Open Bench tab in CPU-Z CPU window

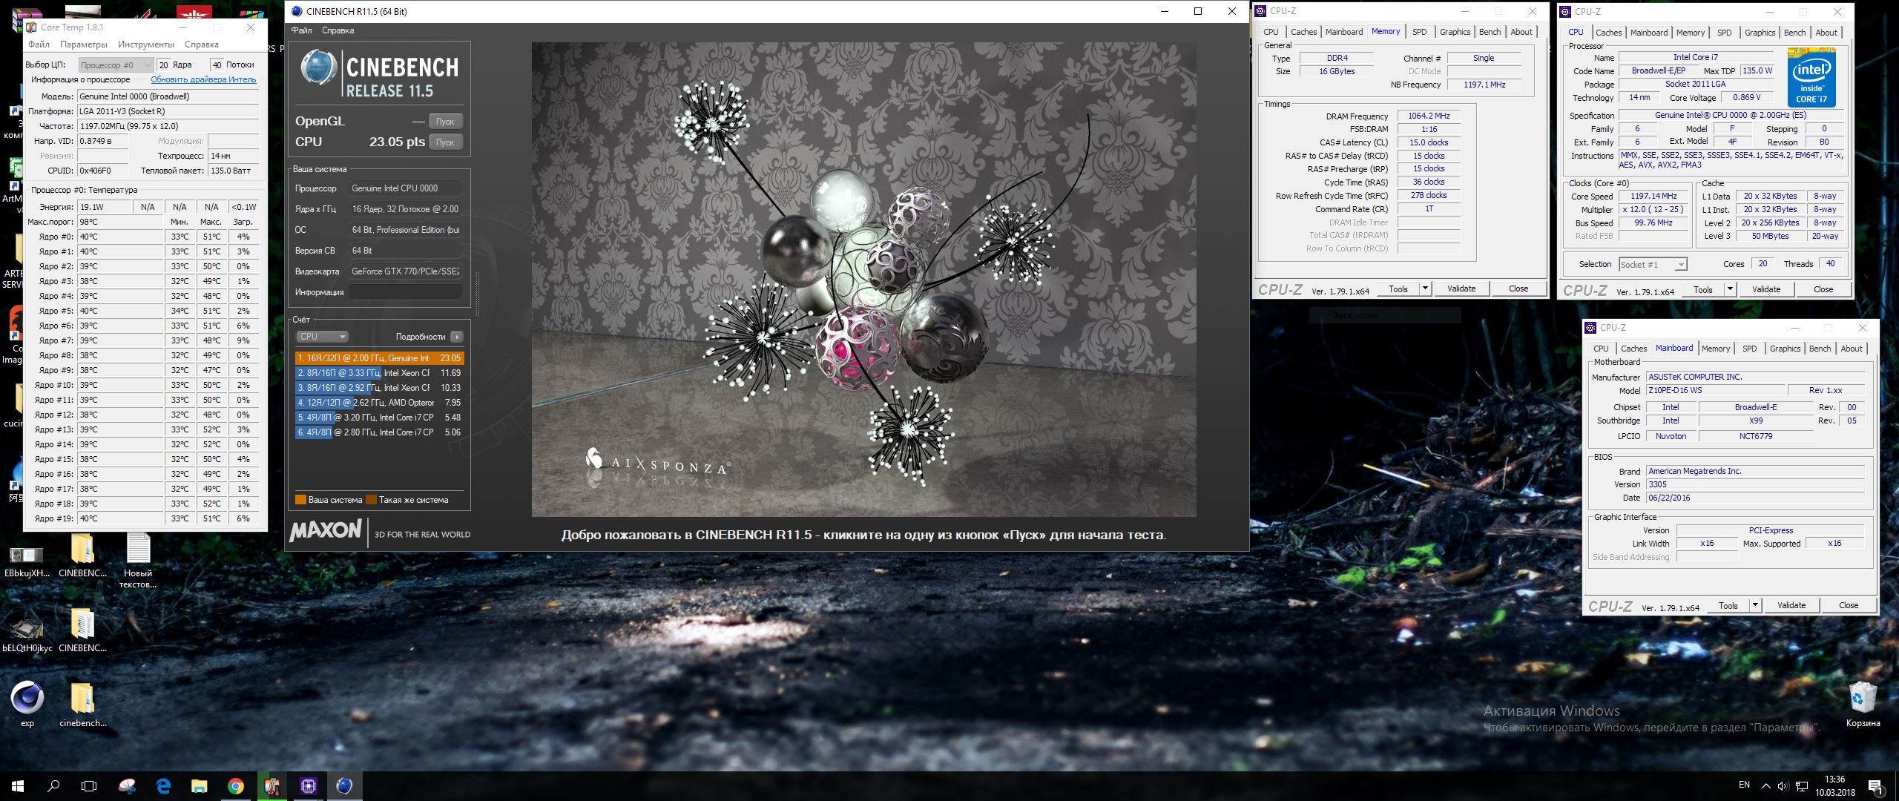[1794, 33]
